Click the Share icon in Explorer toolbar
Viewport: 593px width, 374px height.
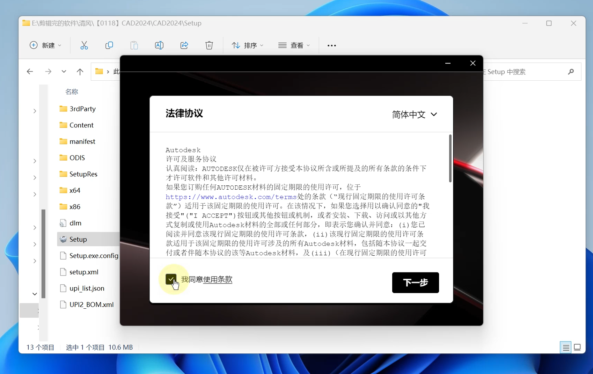tap(184, 45)
